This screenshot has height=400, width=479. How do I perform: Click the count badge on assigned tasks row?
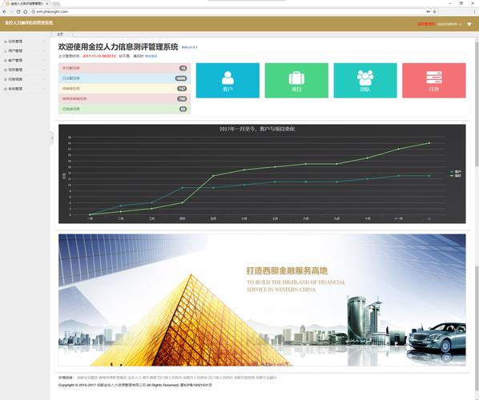[x=181, y=78]
